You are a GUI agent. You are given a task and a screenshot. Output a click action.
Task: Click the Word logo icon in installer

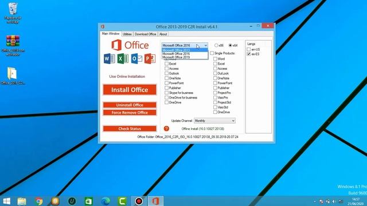coord(110,58)
